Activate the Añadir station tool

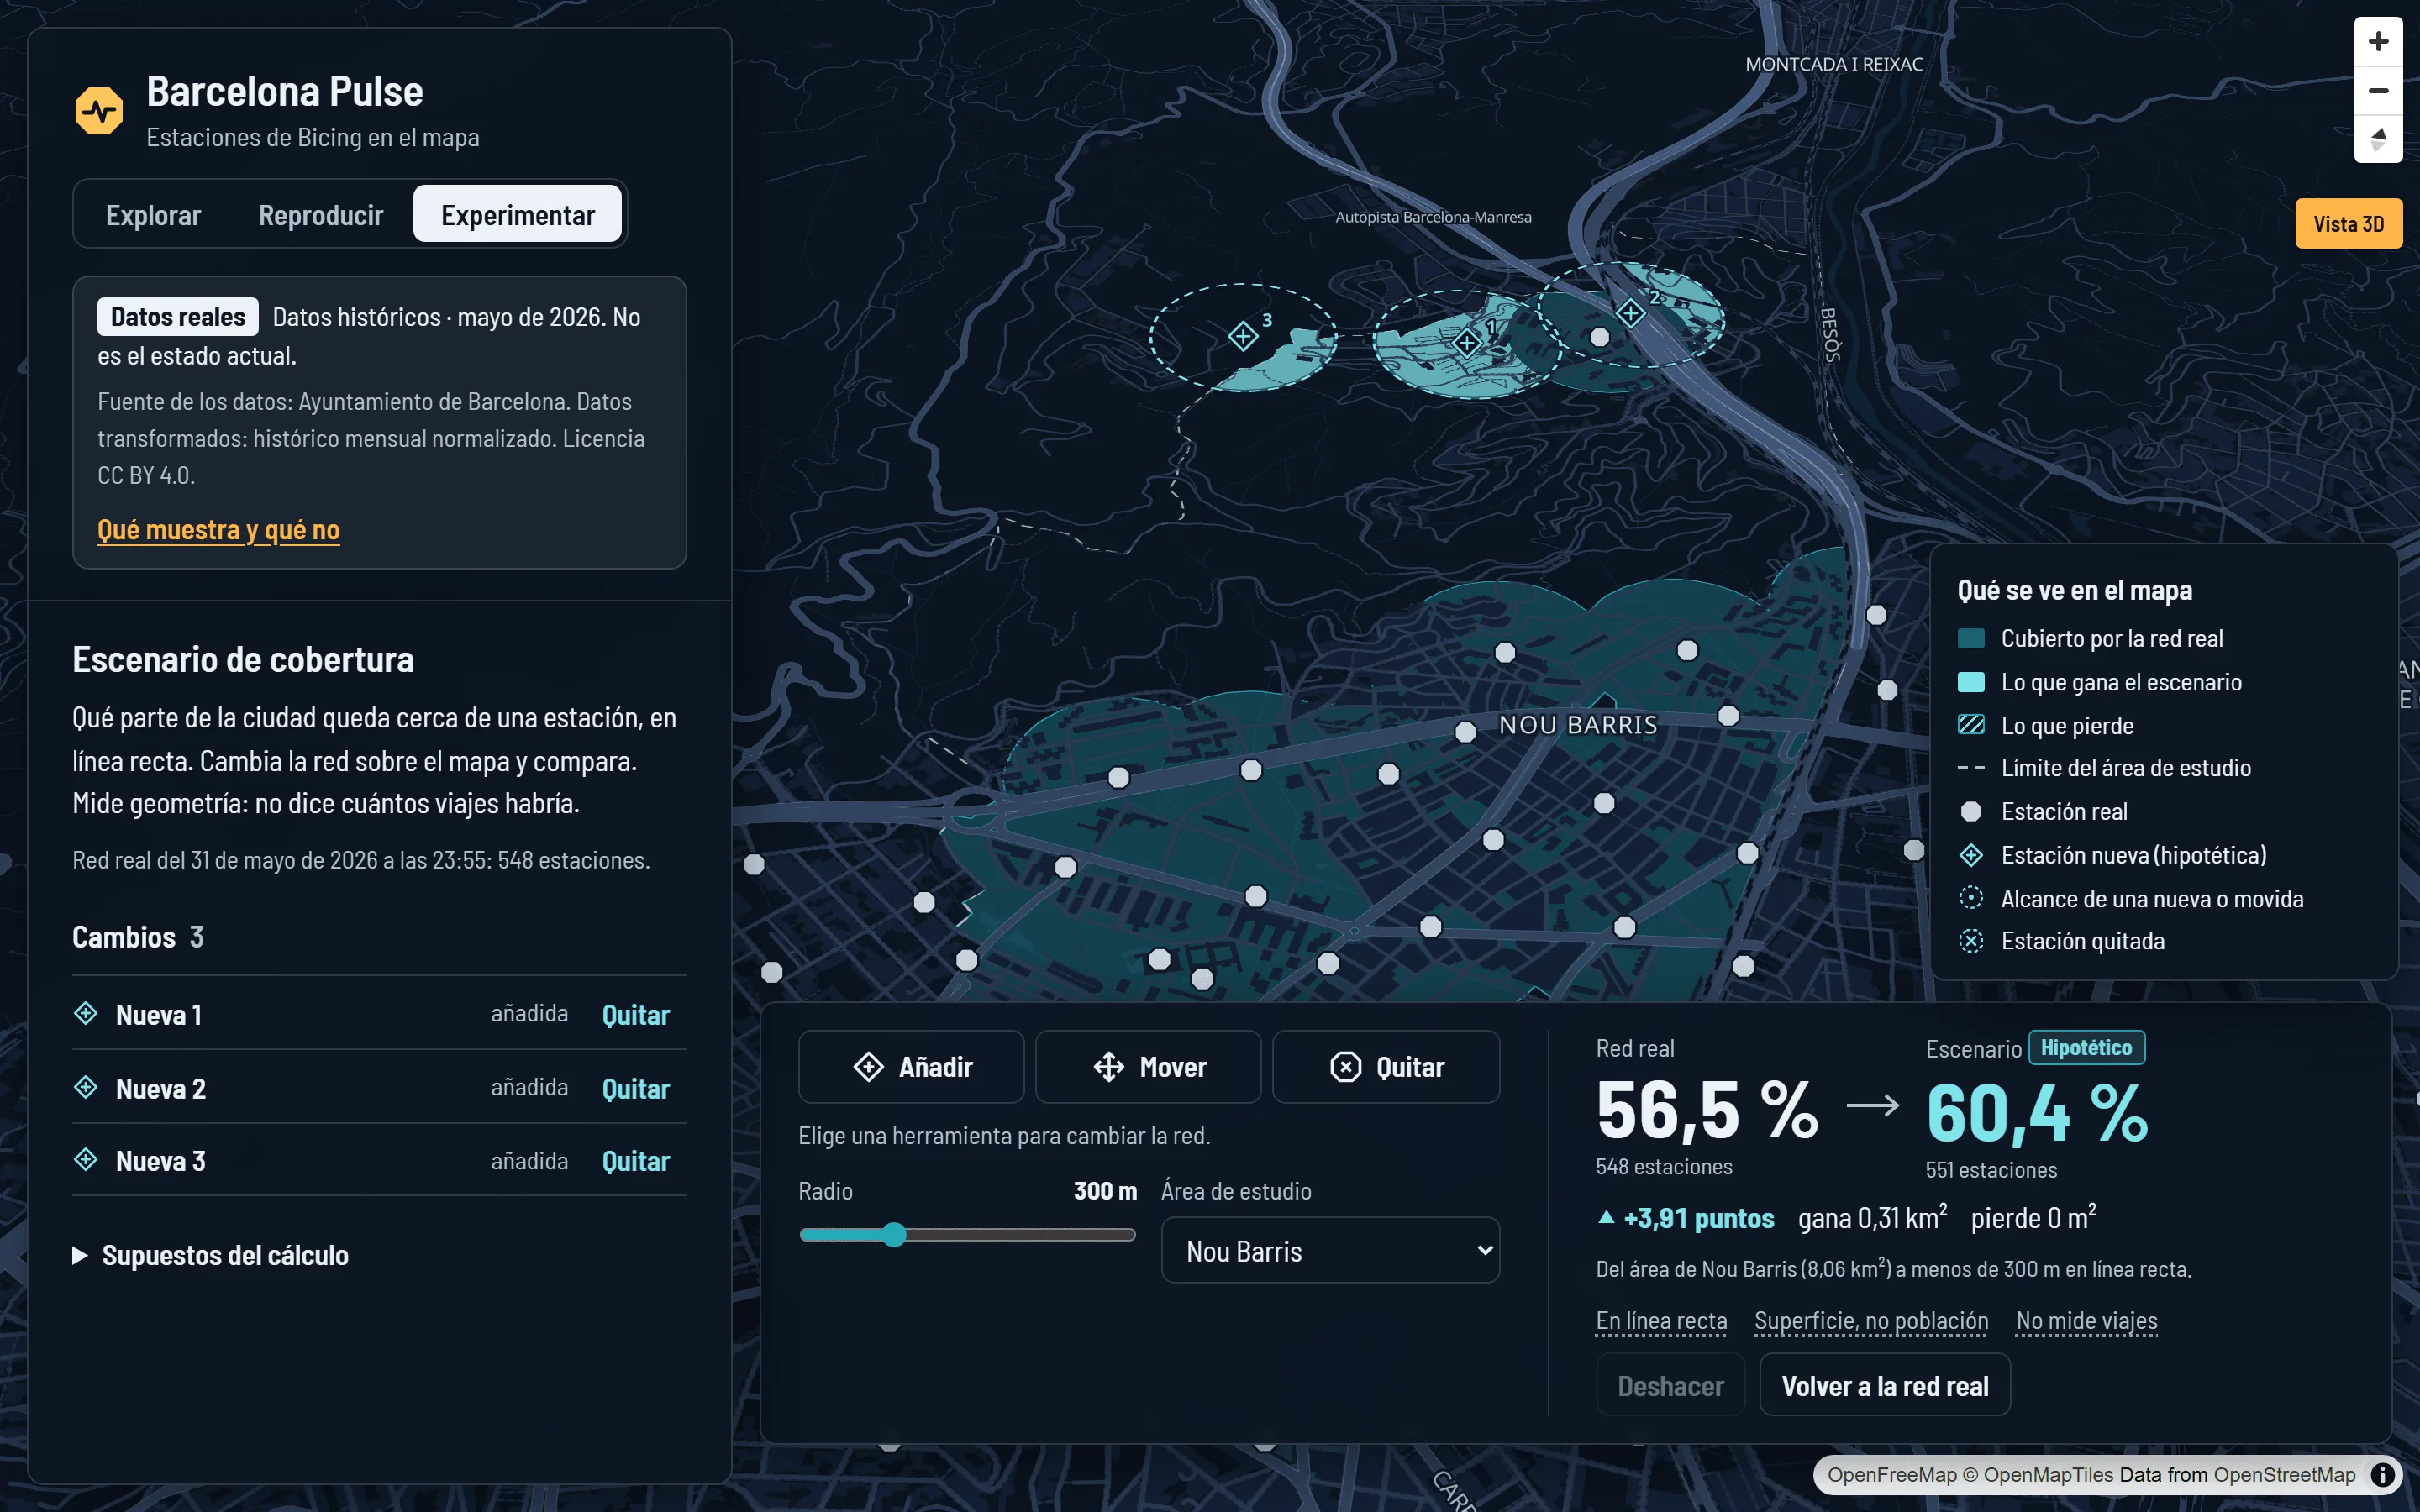coord(911,1067)
